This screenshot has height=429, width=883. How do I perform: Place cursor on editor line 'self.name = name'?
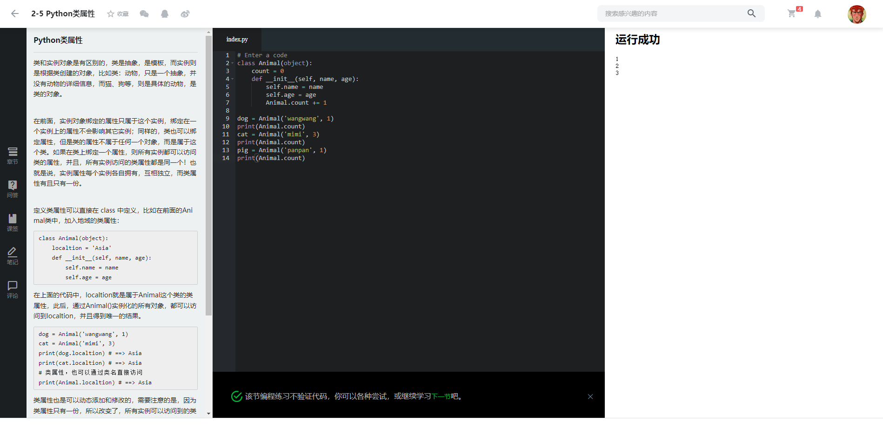tap(294, 87)
